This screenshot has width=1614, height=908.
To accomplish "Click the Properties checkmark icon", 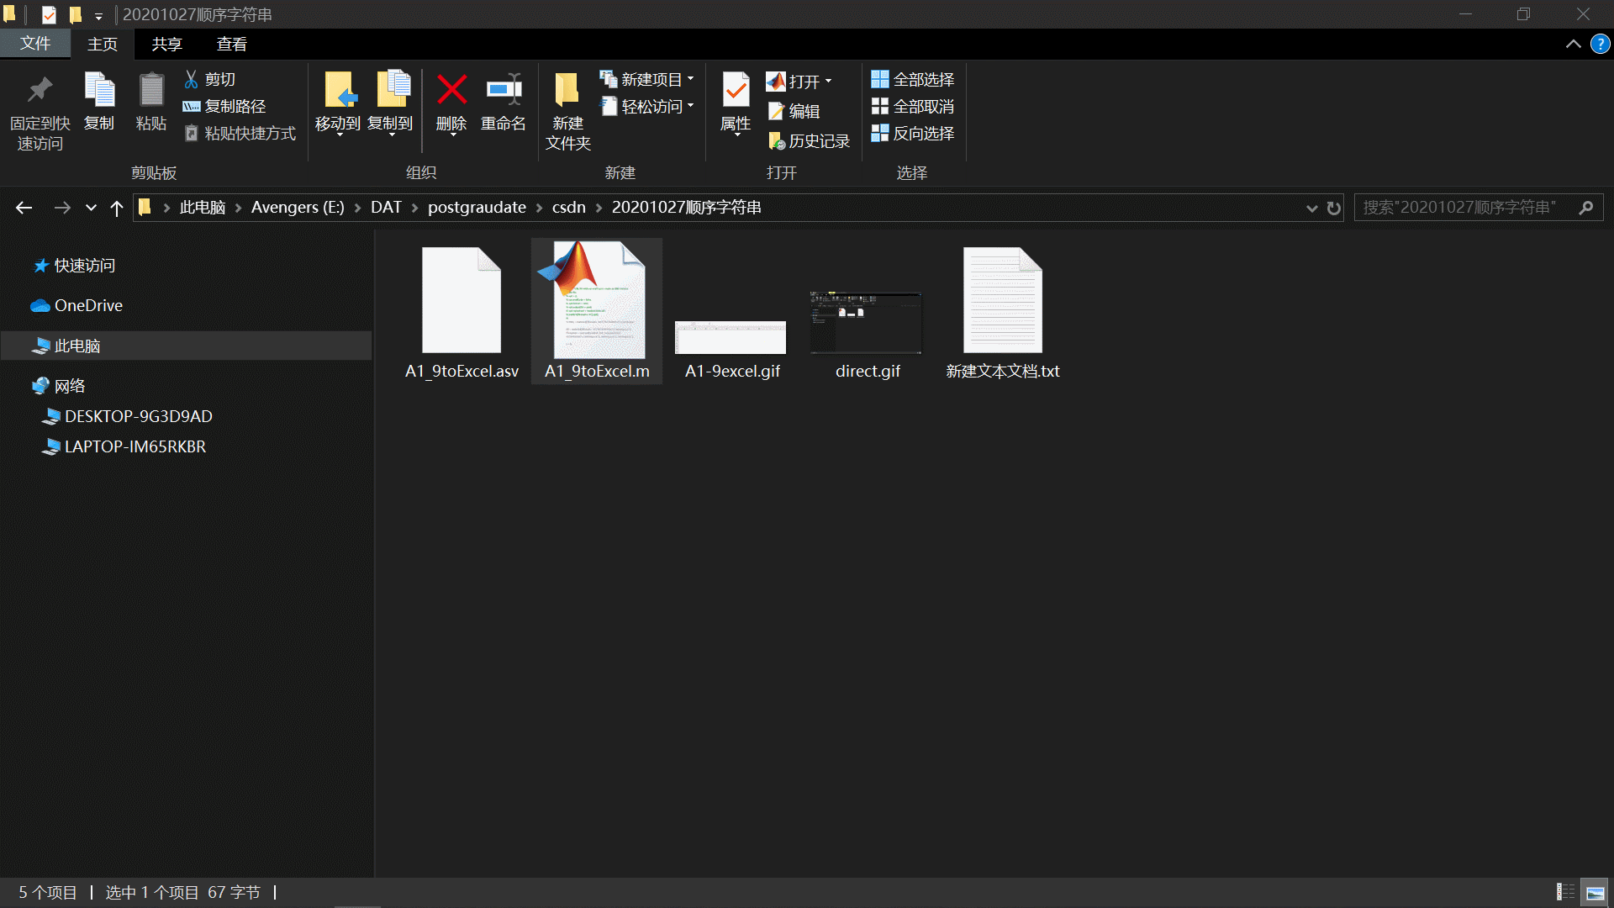I will coord(736,90).
